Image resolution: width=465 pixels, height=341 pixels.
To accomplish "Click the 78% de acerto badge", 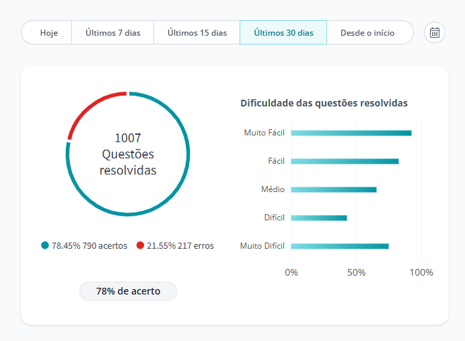I will coord(128,291).
